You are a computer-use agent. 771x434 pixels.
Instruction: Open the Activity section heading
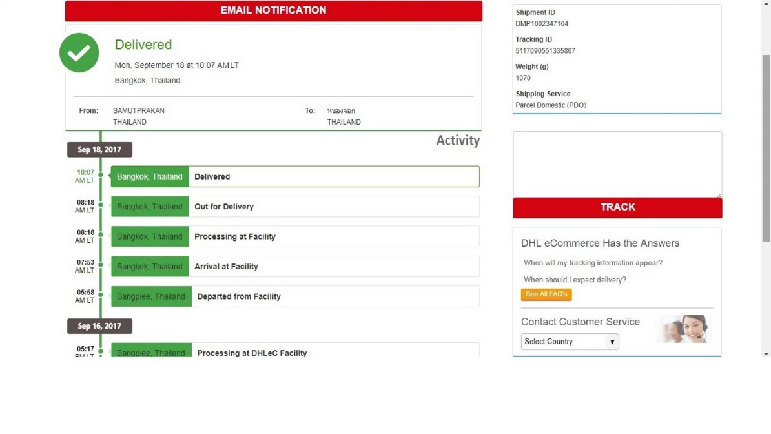coord(458,140)
